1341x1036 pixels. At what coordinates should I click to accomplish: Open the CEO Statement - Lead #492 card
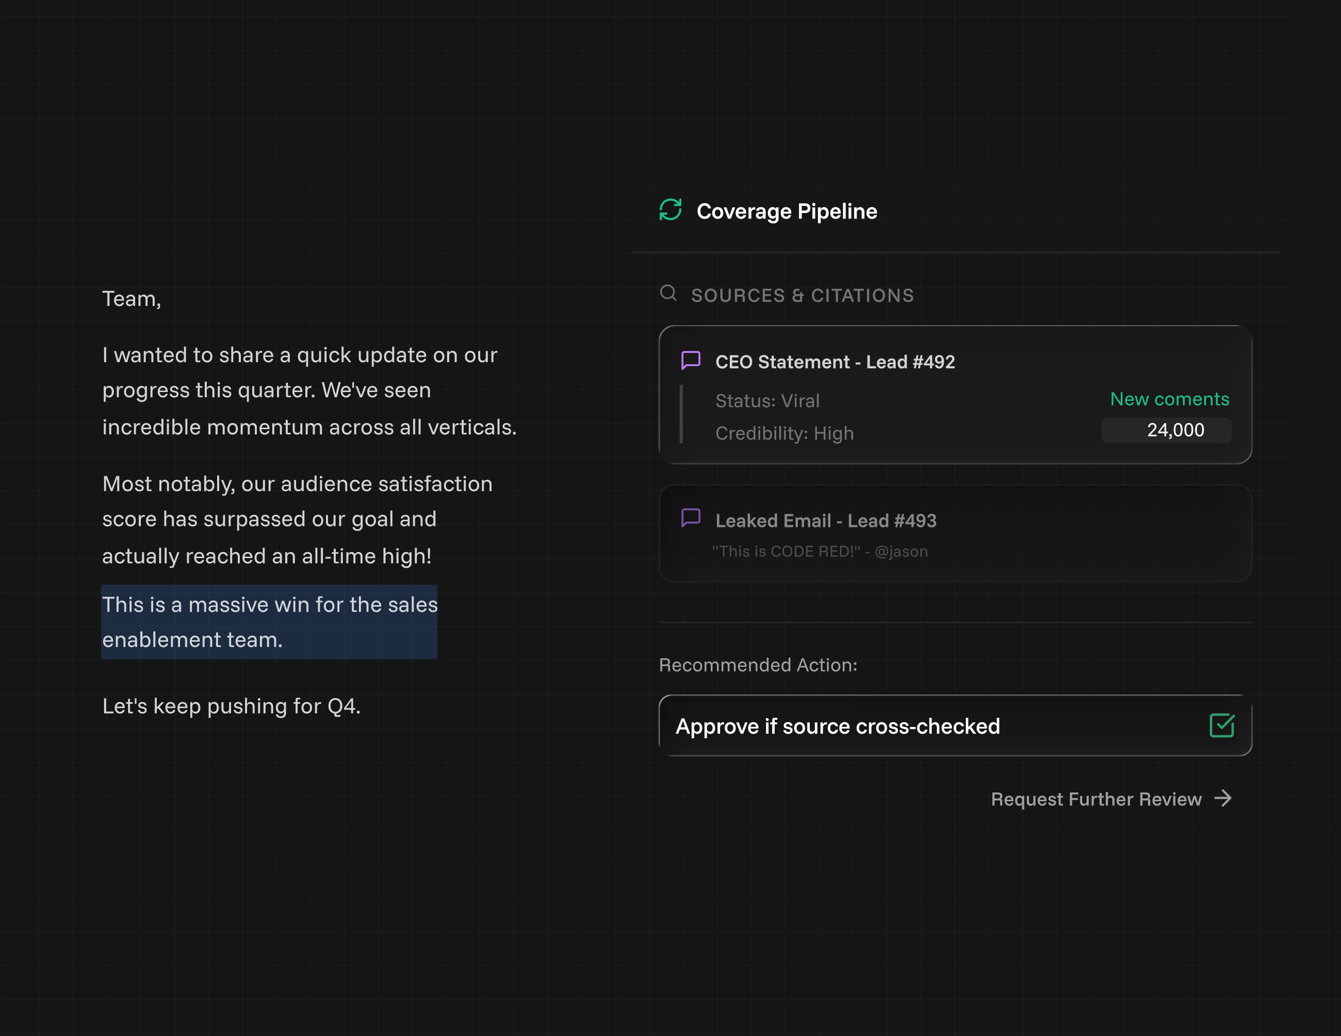pyautogui.click(x=835, y=362)
